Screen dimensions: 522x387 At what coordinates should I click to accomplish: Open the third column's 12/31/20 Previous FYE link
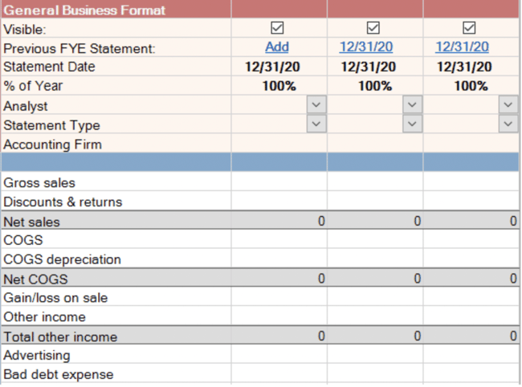tap(462, 47)
